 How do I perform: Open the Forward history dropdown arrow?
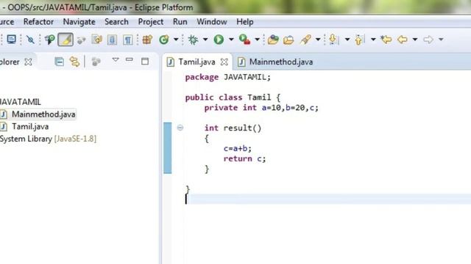click(x=441, y=39)
